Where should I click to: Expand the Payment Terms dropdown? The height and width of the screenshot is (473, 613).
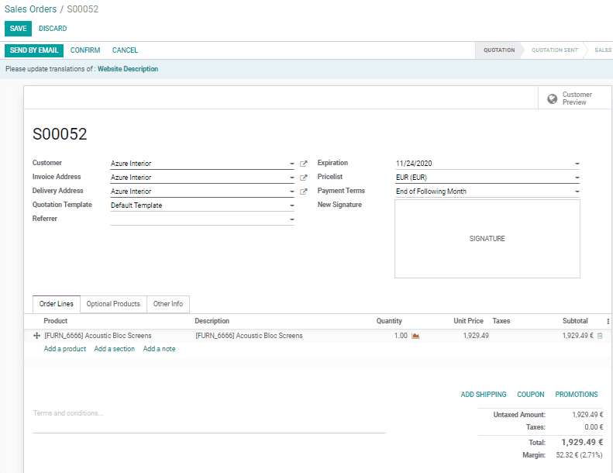(577, 192)
